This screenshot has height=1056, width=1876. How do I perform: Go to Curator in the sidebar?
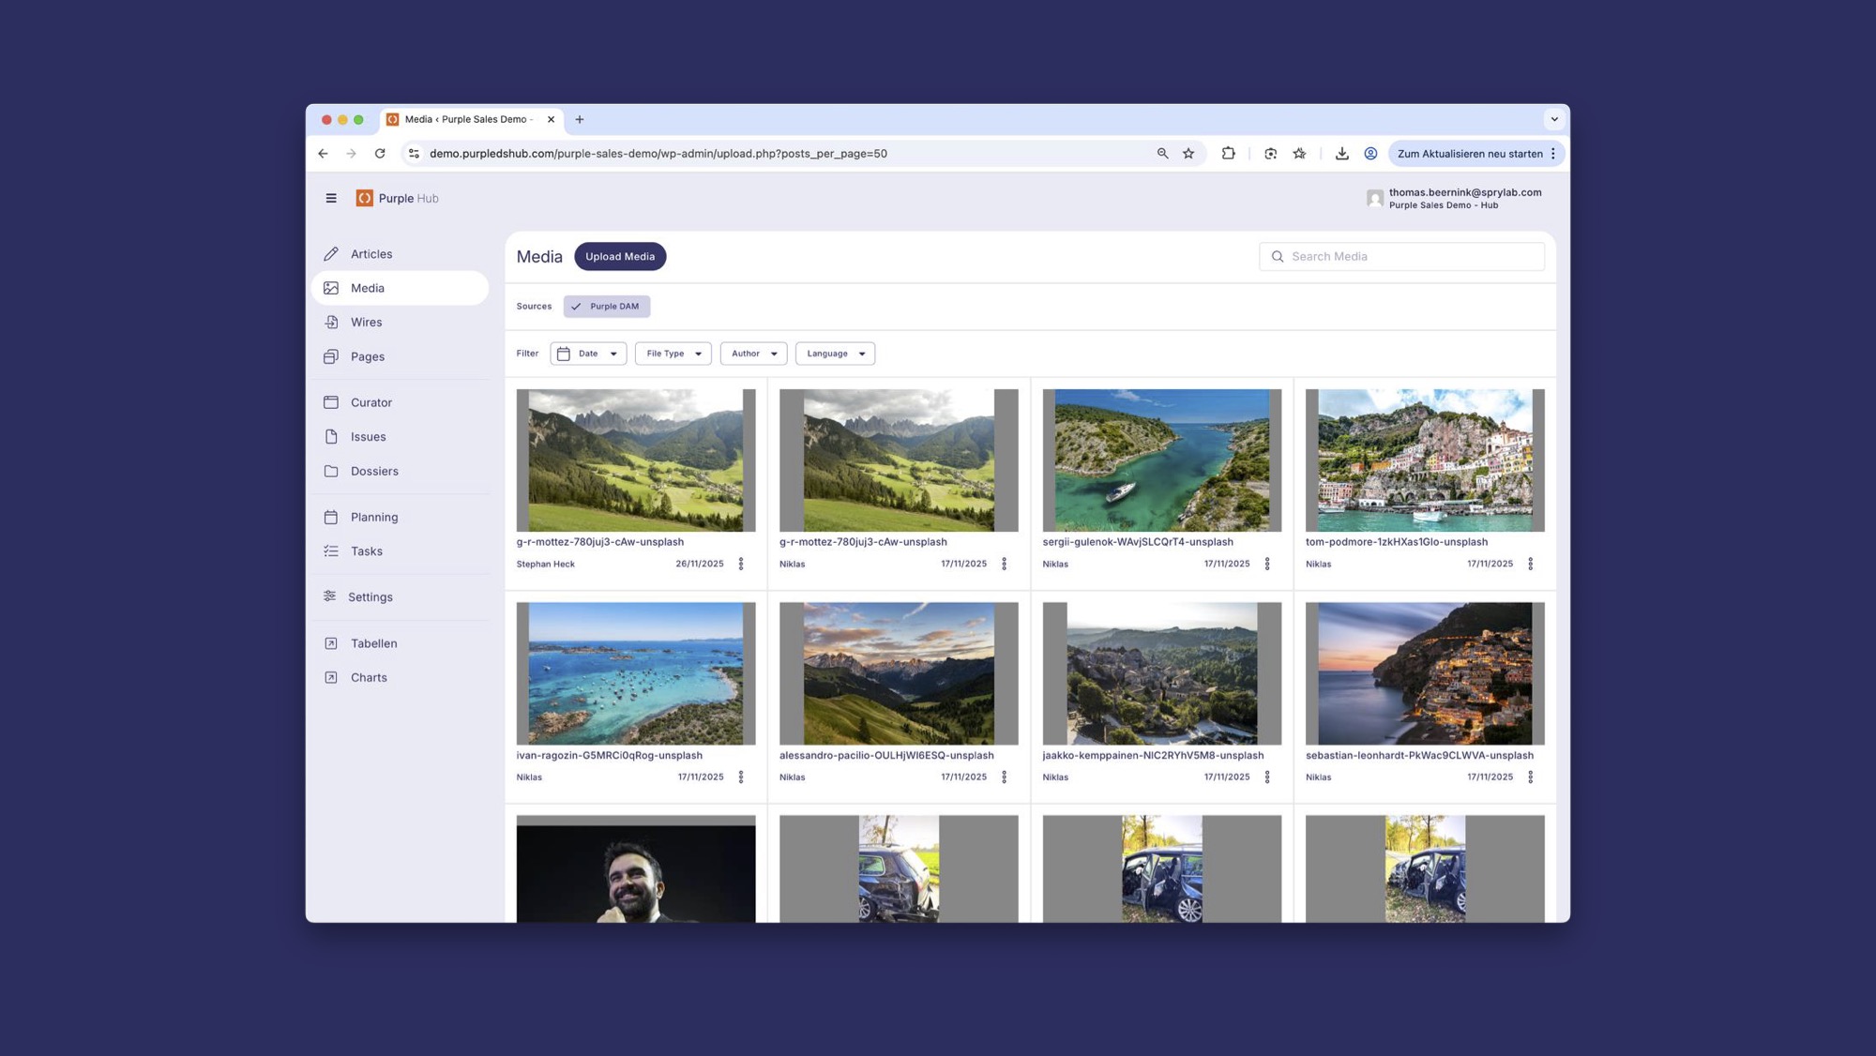[371, 402]
